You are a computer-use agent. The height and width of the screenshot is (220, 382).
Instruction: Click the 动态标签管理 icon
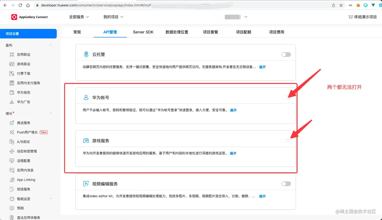(12, 151)
